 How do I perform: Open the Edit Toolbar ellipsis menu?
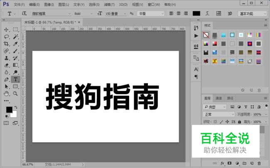coord(6,101)
